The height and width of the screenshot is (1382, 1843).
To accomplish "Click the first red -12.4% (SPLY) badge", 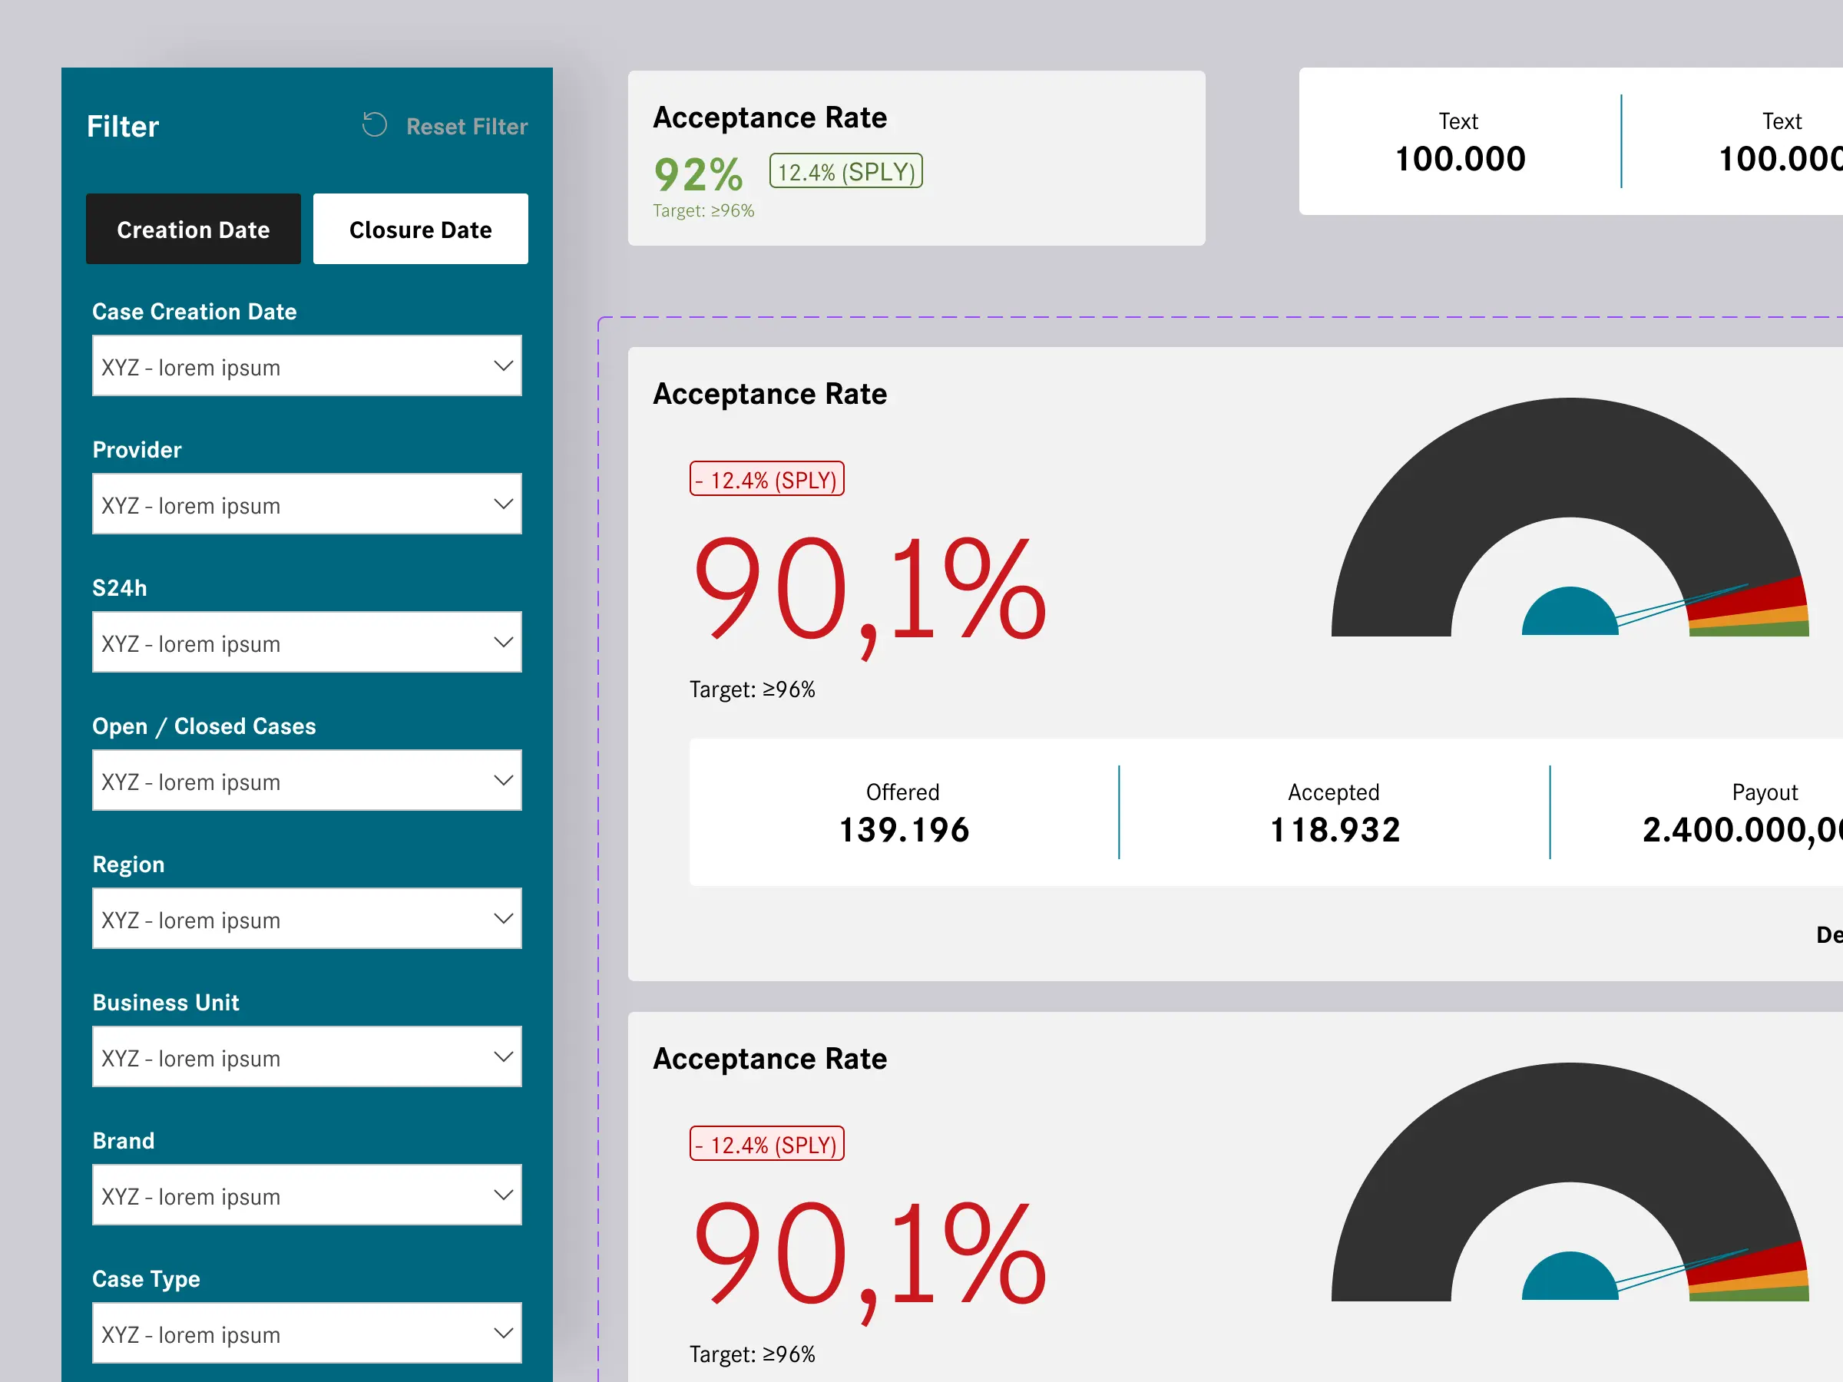I will [x=766, y=479].
